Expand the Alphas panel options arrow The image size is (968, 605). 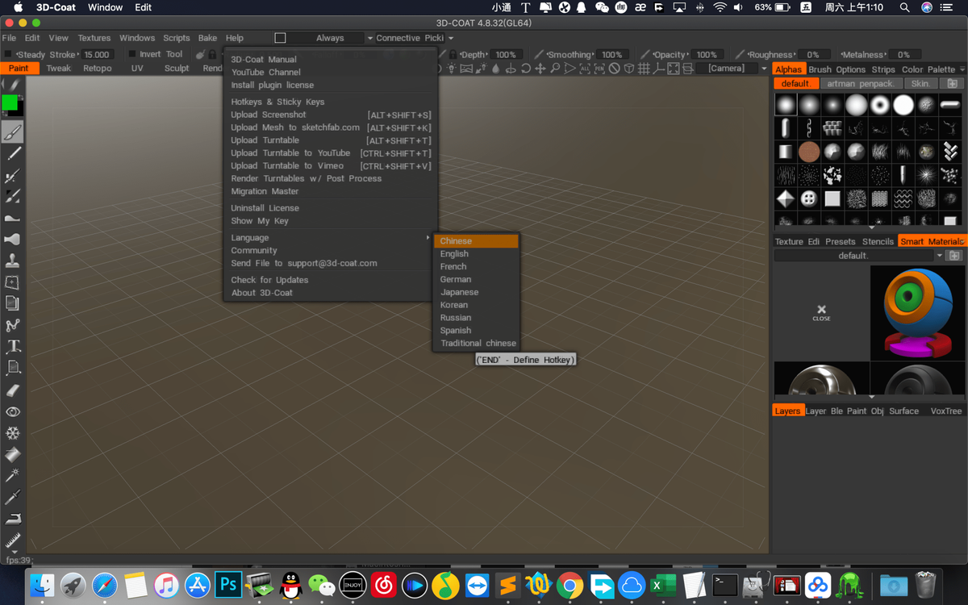[x=962, y=69]
